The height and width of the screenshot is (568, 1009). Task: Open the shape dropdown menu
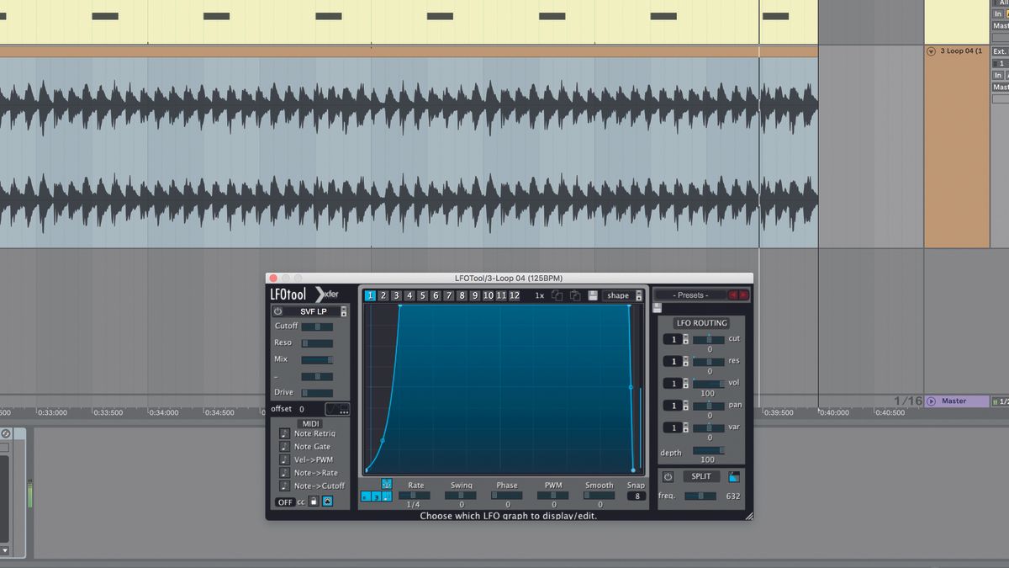[621, 295]
